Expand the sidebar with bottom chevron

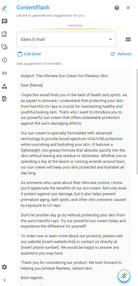(4, 280)
